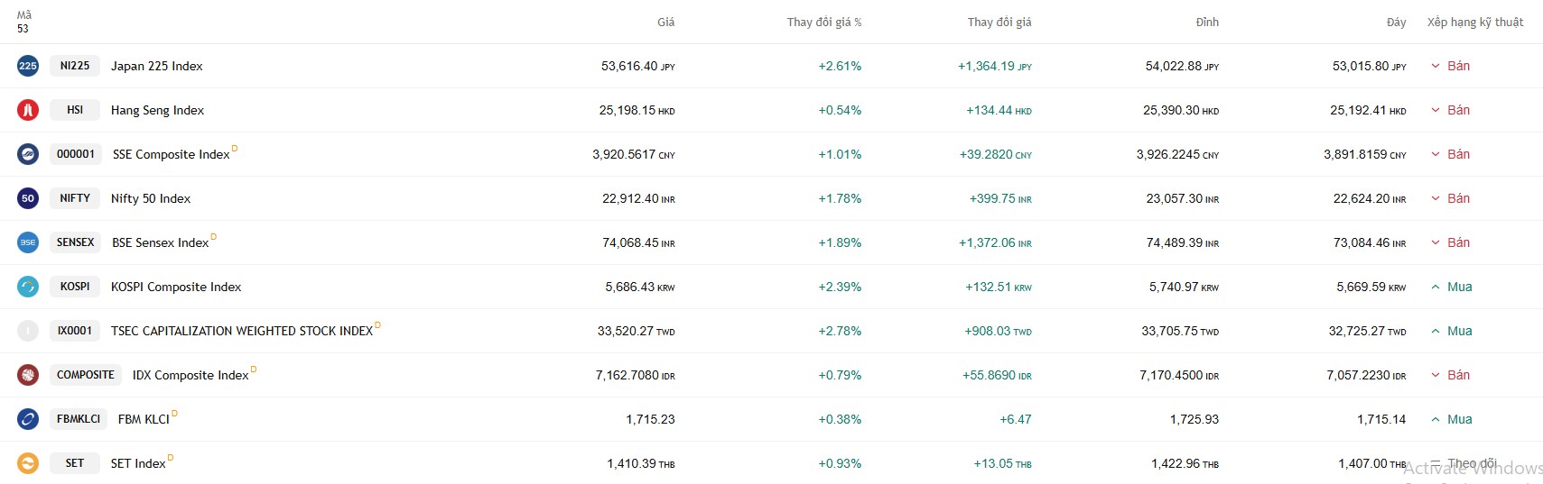Sort by Xếp hạng kỹ thuật column
1543x484 pixels.
pyautogui.click(x=1474, y=22)
